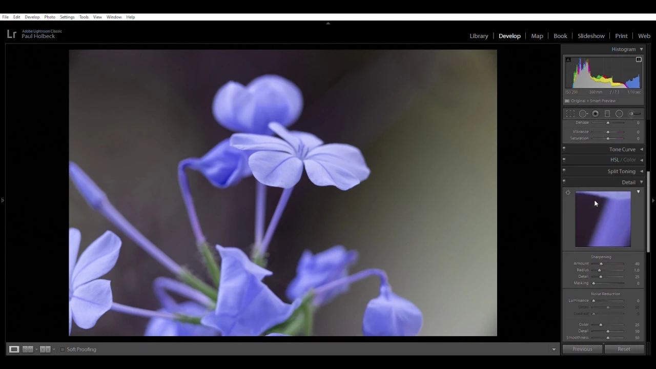The height and width of the screenshot is (369, 656).
Task: Open the Develop menu
Action: [x=32, y=17]
